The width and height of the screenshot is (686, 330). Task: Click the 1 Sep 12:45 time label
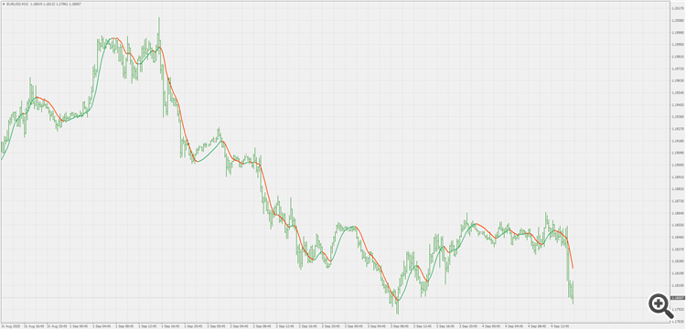148,326
